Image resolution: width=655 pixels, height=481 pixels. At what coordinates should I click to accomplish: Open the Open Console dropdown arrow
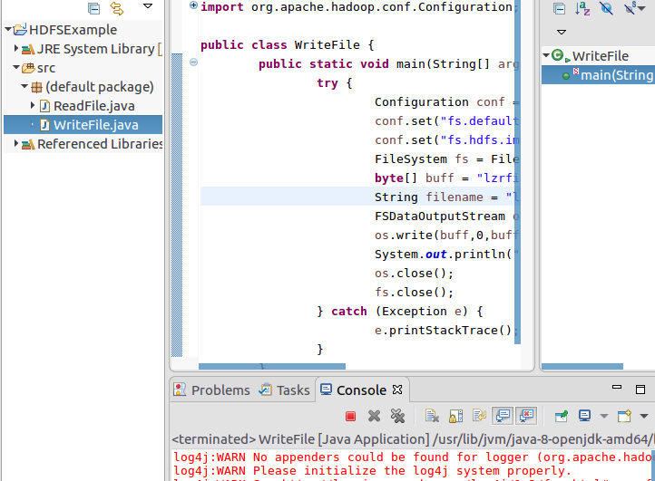(644, 416)
